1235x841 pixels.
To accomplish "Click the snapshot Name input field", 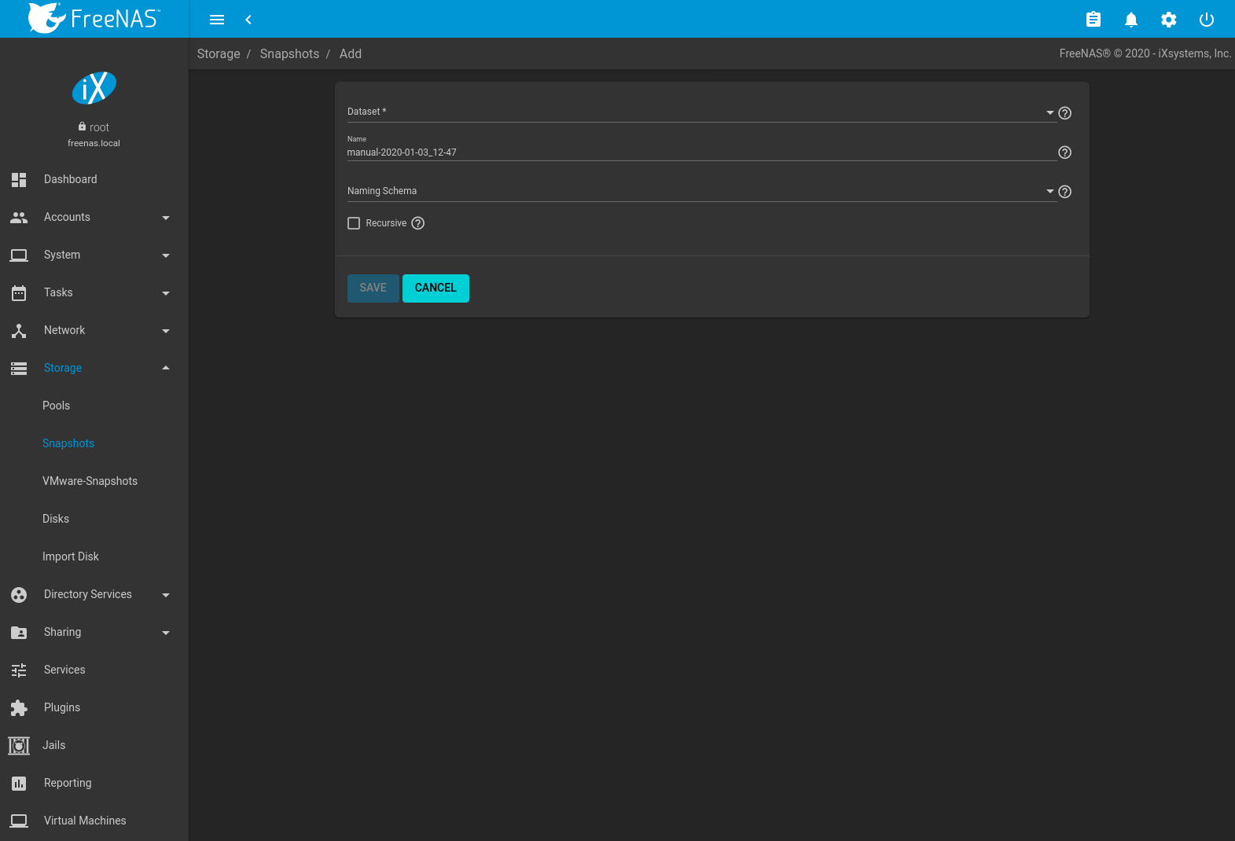I will point(700,152).
